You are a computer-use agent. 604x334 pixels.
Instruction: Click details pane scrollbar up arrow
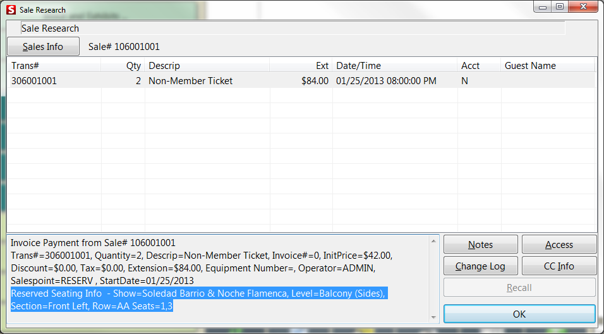pyautogui.click(x=433, y=241)
